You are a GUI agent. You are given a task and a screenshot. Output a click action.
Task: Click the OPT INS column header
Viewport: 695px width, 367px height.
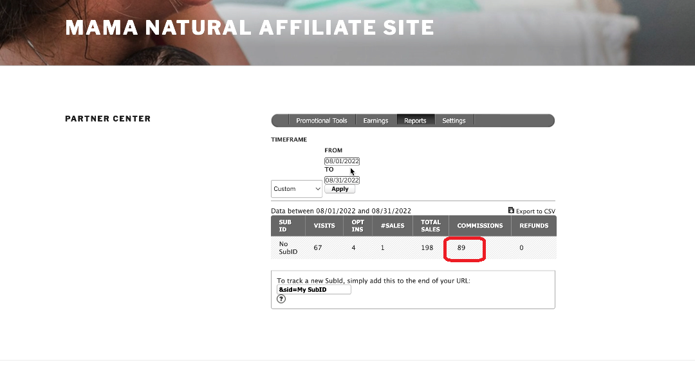point(358,226)
